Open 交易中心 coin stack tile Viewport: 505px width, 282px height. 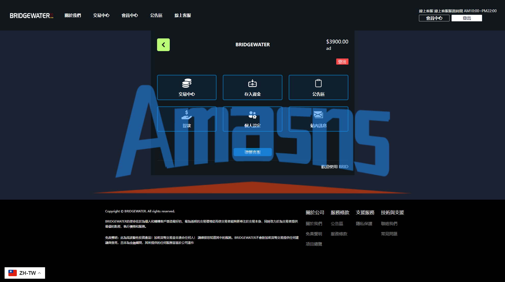point(187,87)
